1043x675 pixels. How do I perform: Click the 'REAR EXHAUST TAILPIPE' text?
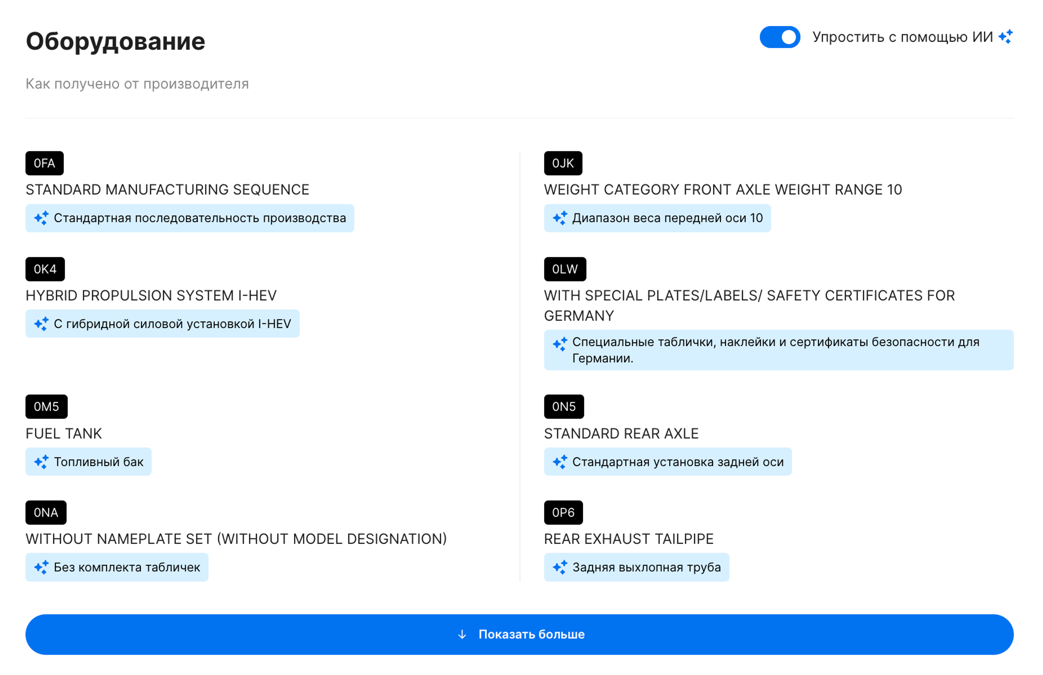tap(629, 539)
